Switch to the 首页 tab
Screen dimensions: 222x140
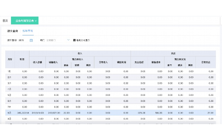click(5, 21)
